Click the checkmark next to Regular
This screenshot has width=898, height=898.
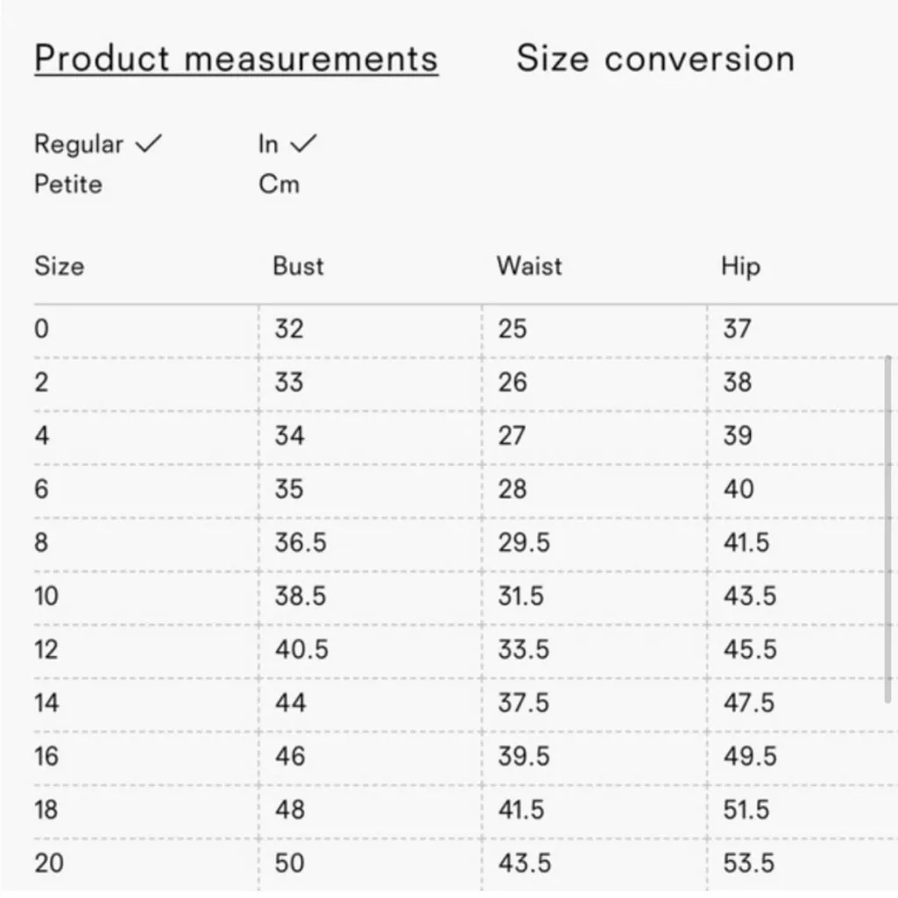pos(149,145)
